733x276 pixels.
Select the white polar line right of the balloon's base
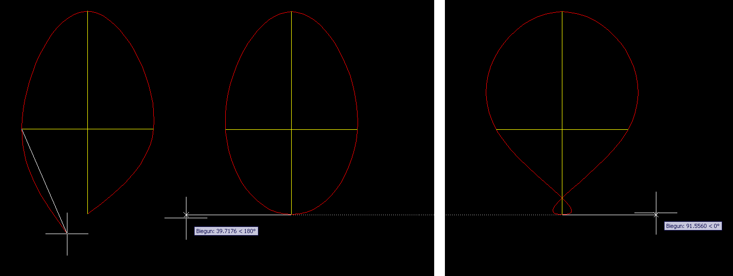coord(608,215)
